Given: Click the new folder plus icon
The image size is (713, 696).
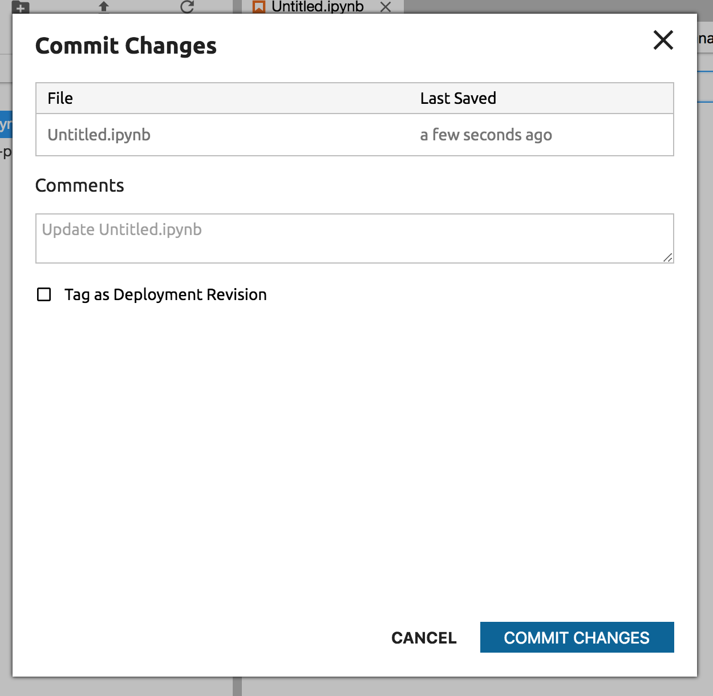Looking at the screenshot, I should [x=21, y=8].
